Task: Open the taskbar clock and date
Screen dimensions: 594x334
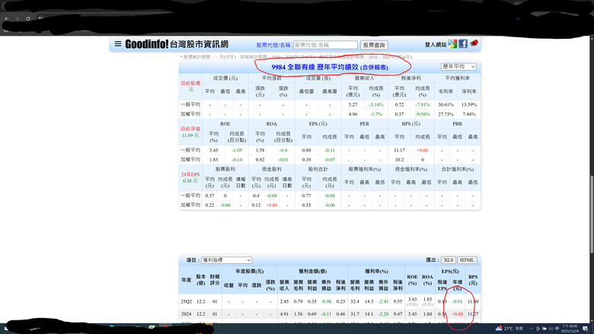Action: pyautogui.click(x=570, y=329)
